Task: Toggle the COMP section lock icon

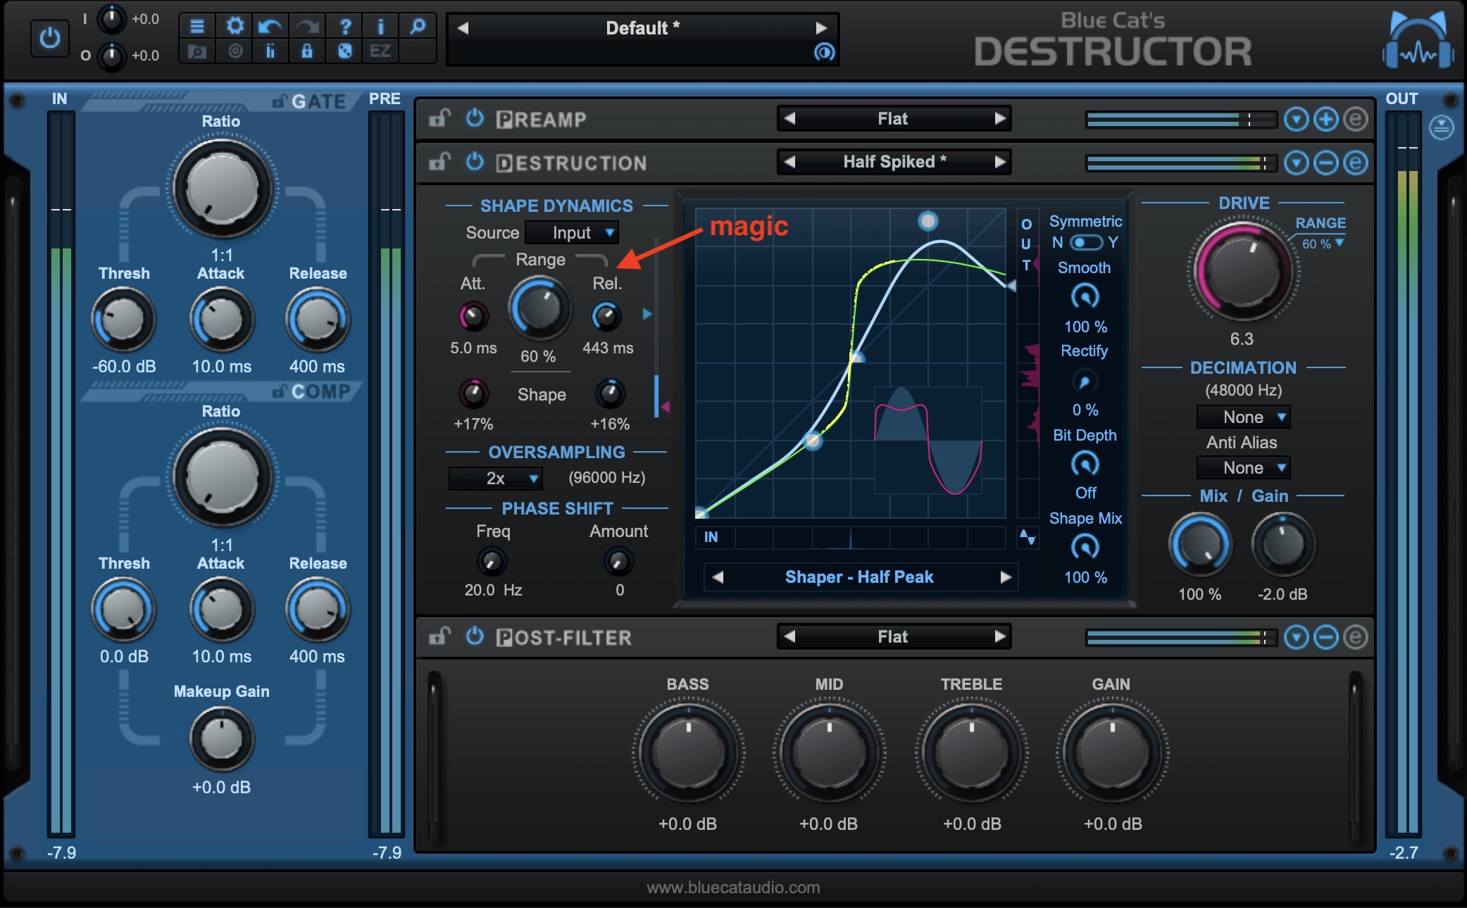Action: 280,391
